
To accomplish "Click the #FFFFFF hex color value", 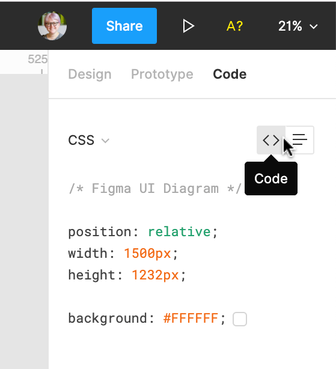I will point(191,319).
